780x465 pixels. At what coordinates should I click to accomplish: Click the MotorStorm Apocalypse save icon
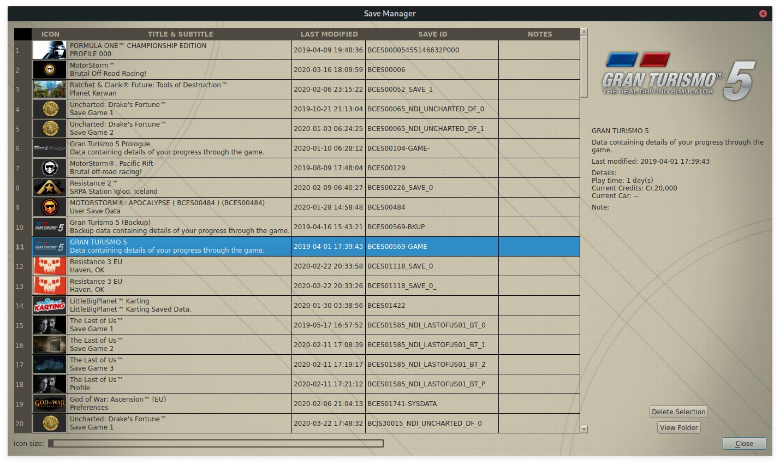click(50, 207)
